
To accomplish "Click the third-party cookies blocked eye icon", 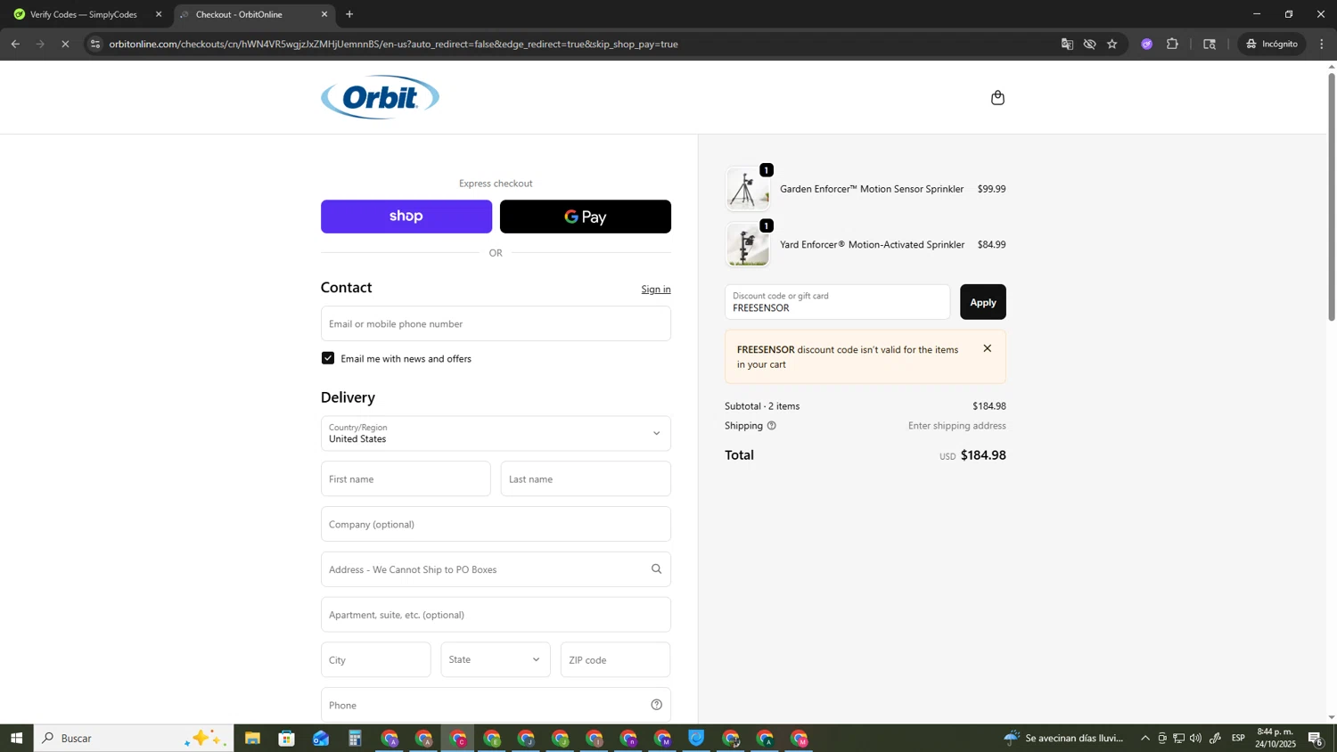I will tap(1089, 44).
